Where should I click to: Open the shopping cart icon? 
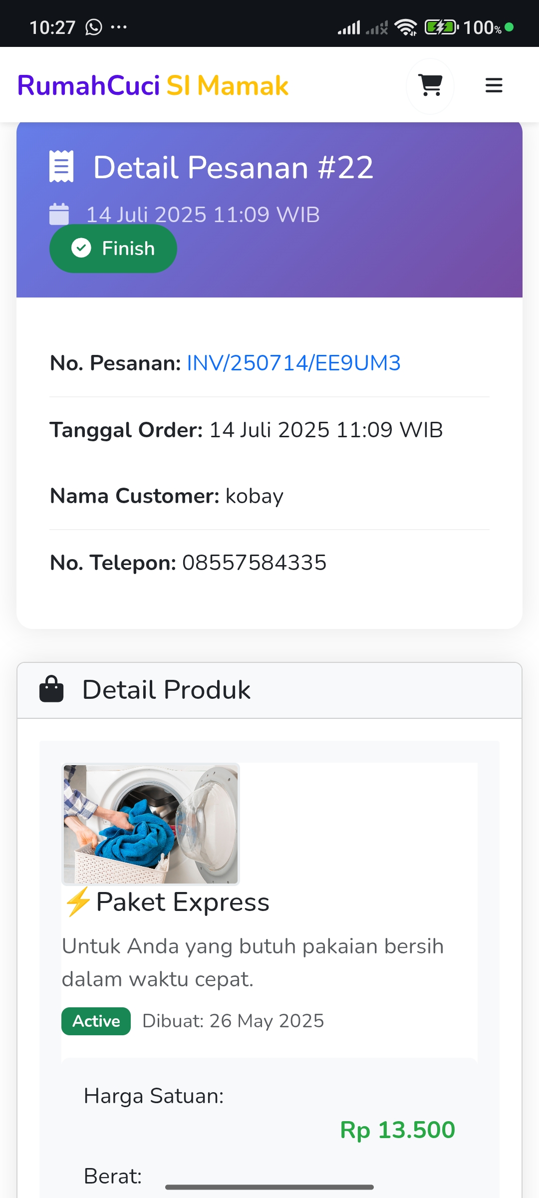[430, 86]
